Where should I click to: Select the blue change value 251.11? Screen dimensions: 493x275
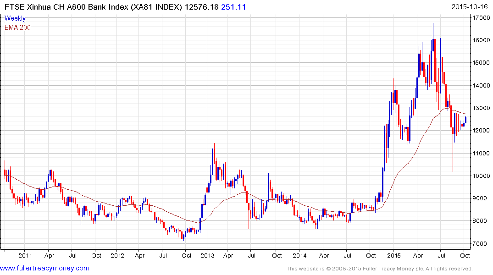233,7
